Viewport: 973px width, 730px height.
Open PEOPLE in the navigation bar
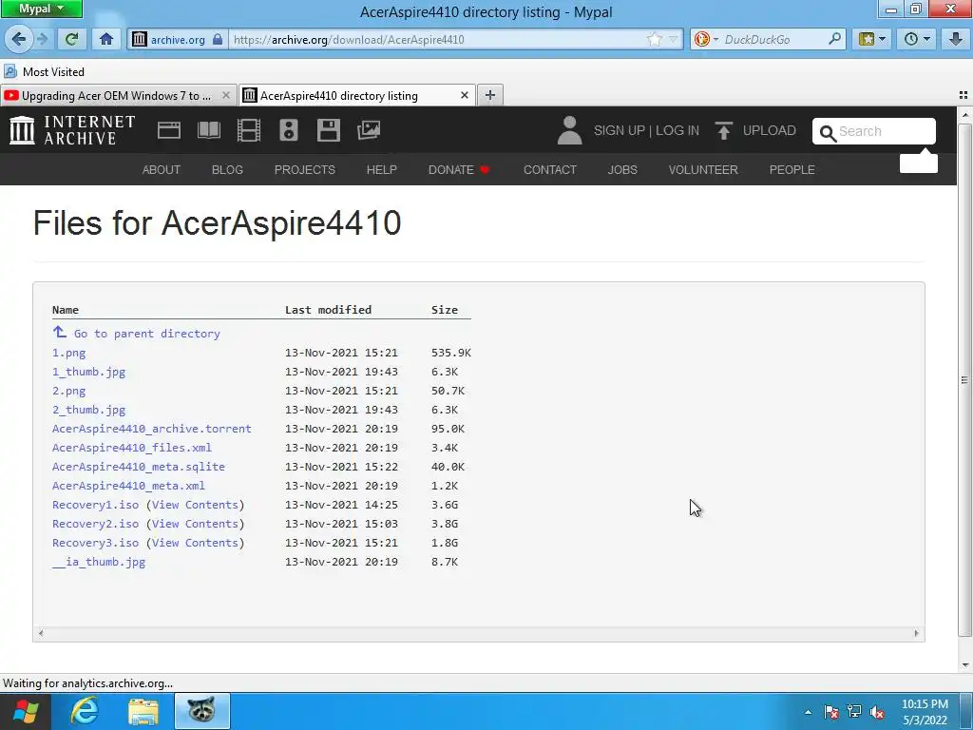[x=792, y=169]
